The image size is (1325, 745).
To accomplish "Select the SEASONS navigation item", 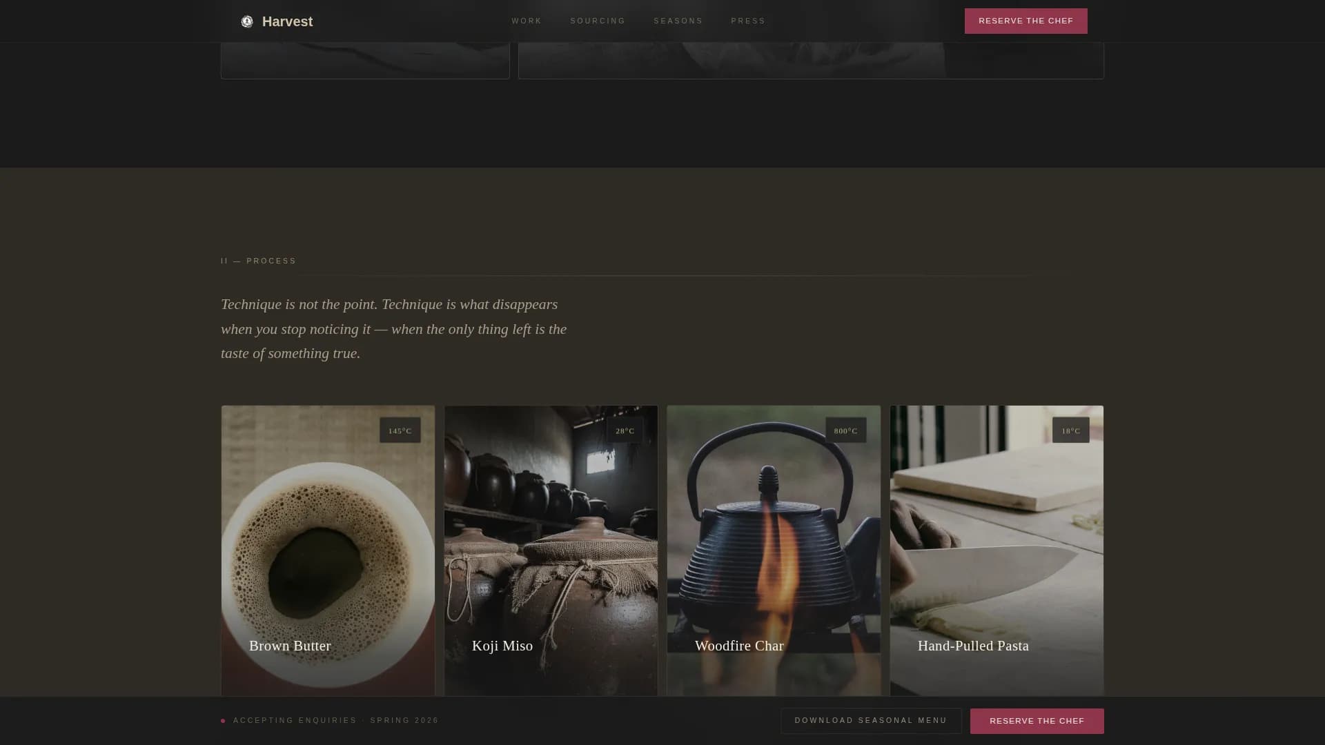I will (678, 21).
